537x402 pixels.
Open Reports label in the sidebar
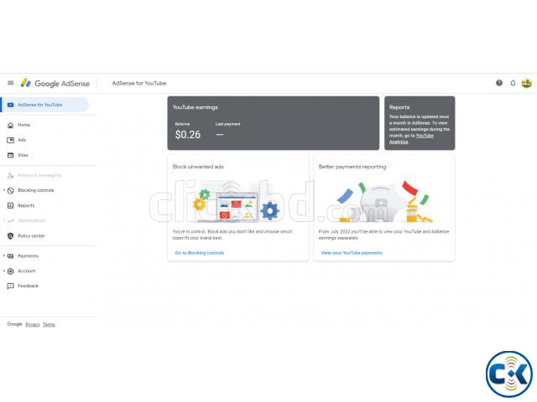click(26, 205)
